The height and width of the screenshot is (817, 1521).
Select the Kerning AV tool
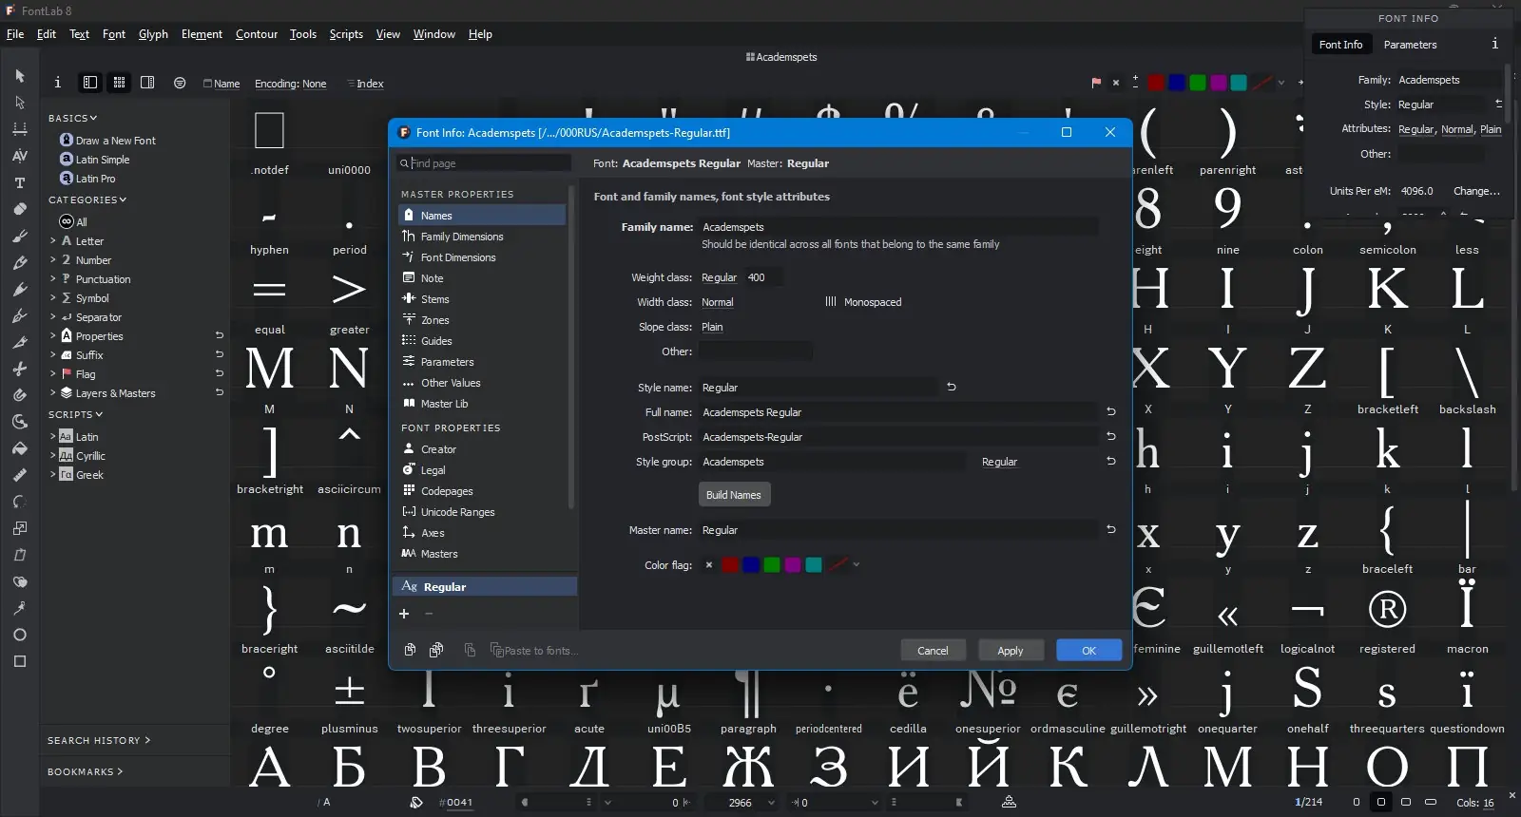click(20, 156)
